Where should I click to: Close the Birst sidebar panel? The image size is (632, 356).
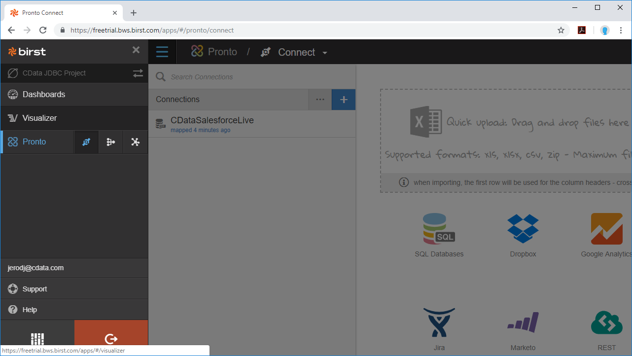[x=136, y=50]
